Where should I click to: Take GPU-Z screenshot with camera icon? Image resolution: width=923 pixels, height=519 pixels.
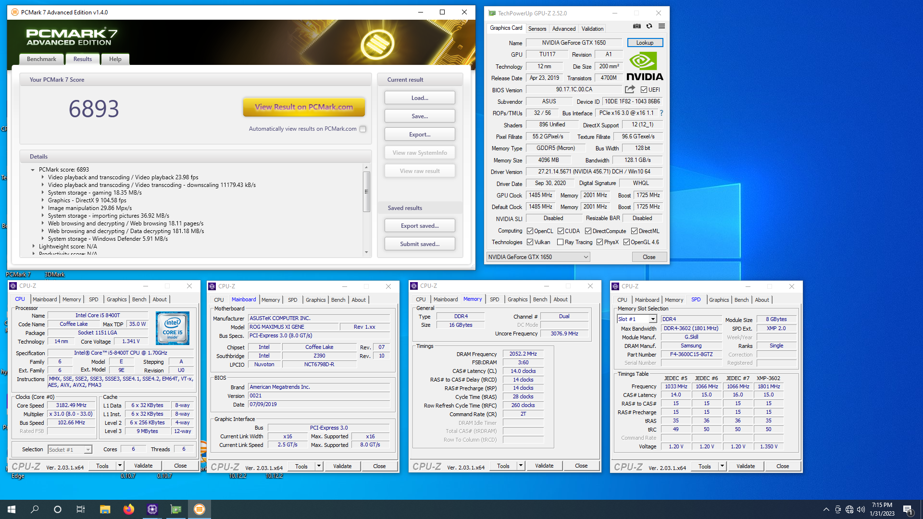coord(636,26)
